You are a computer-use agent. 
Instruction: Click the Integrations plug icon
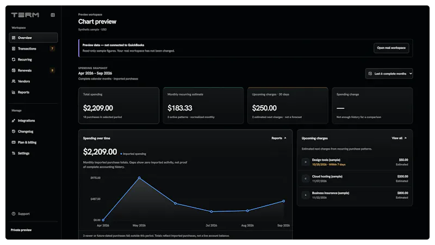point(14,120)
